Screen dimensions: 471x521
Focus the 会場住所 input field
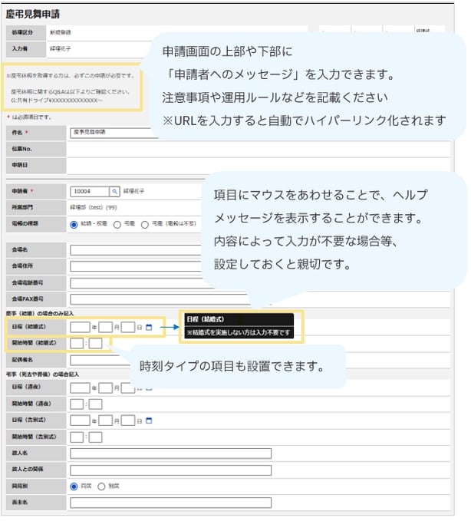coord(136,267)
